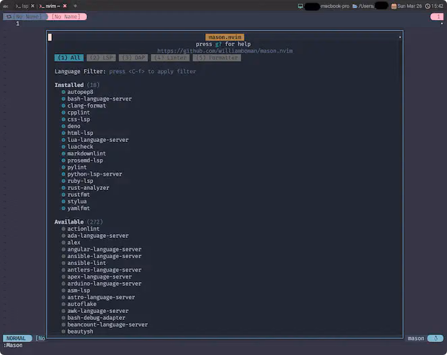Select installed package ruby-lsp
This screenshot has width=447, height=355.
point(80,181)
